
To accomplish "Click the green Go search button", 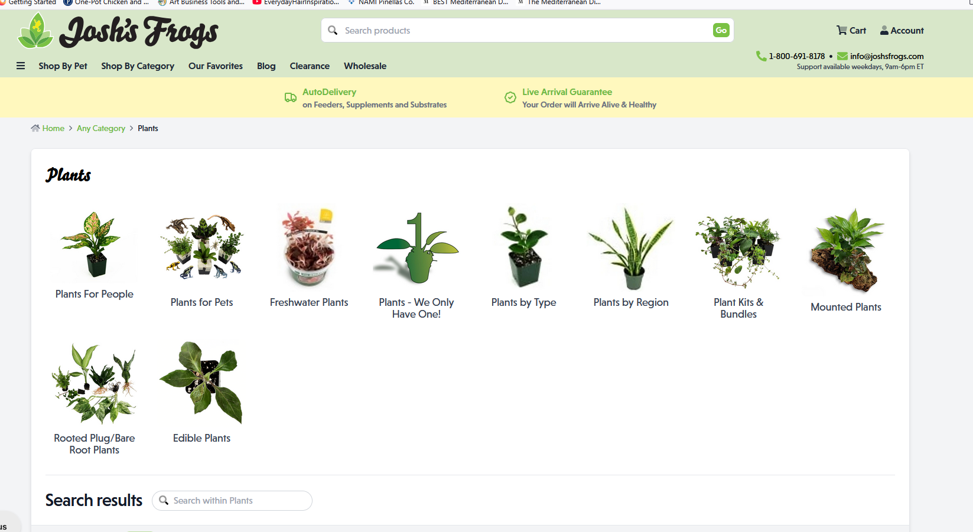I will tap(721, 30).
